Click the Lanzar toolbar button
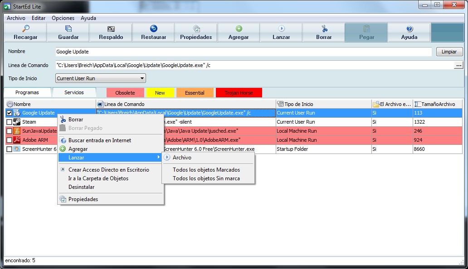The image size is (468, 269). pos(281,33)
